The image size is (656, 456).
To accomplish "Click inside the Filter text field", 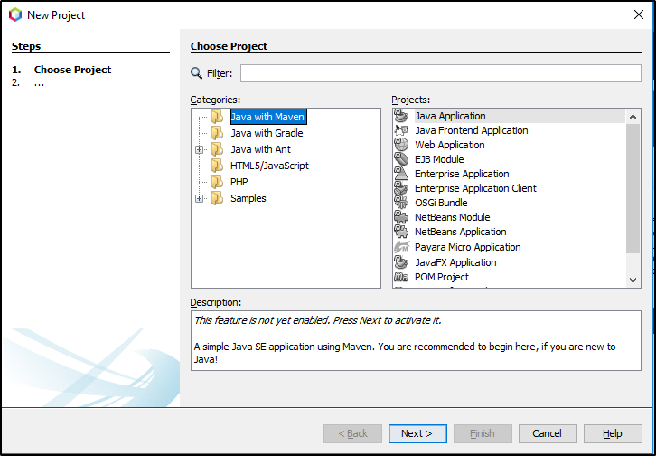I will coord(441,73).
